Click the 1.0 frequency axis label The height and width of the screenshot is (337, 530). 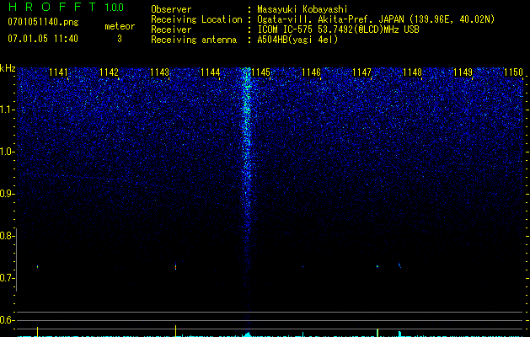coord(7,152)
